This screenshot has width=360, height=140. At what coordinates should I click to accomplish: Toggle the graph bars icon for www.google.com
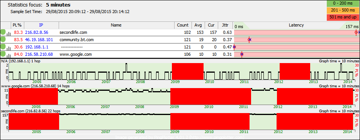pos(9,56)
